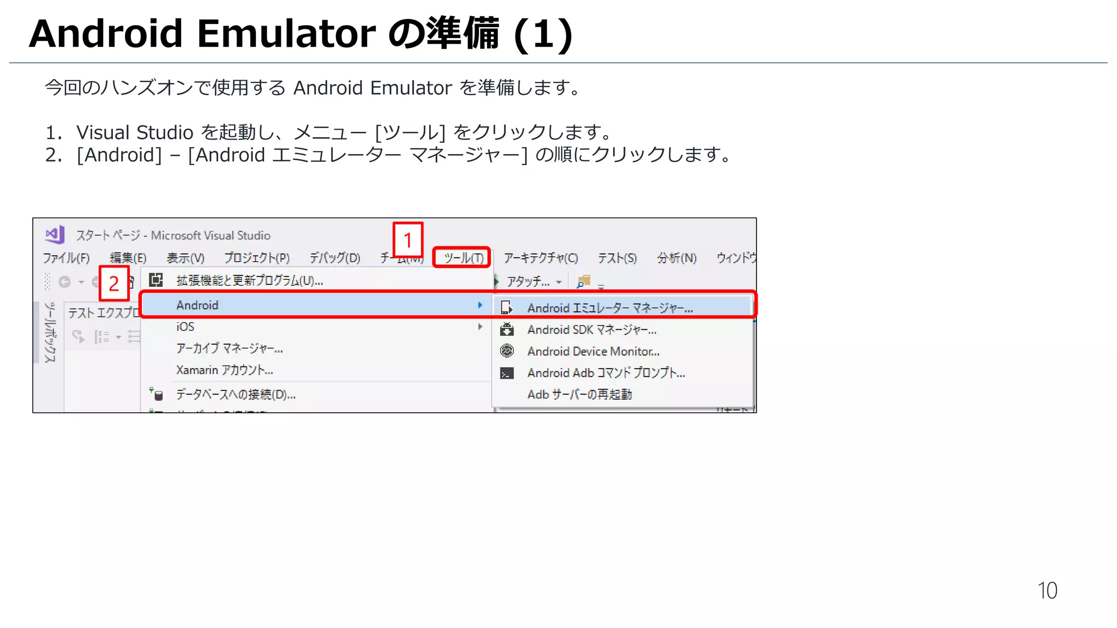1117x628 pixels.
Task: Expand the iOS submenu arrow
Action: point(480,327)
